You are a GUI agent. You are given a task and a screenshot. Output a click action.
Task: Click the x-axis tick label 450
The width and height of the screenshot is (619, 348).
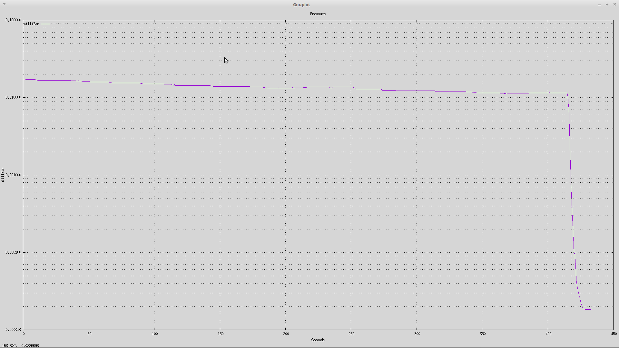[614, 334]
